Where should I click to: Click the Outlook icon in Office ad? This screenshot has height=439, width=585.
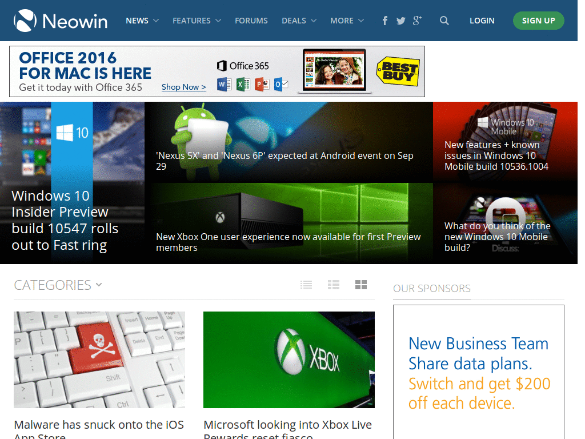click(x=281, y=85)
